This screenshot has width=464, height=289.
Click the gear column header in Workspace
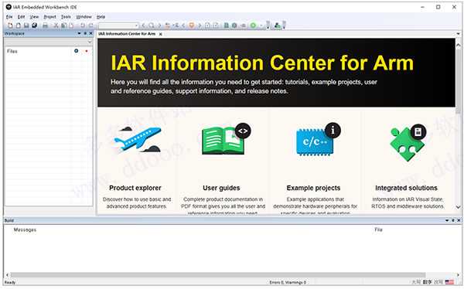point(77,51)
